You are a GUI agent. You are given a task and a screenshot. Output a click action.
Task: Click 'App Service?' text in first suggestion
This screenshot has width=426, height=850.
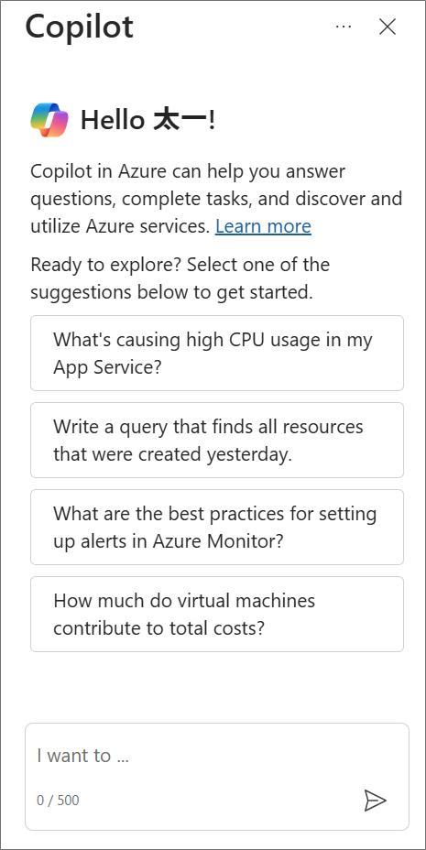point(108,367)
